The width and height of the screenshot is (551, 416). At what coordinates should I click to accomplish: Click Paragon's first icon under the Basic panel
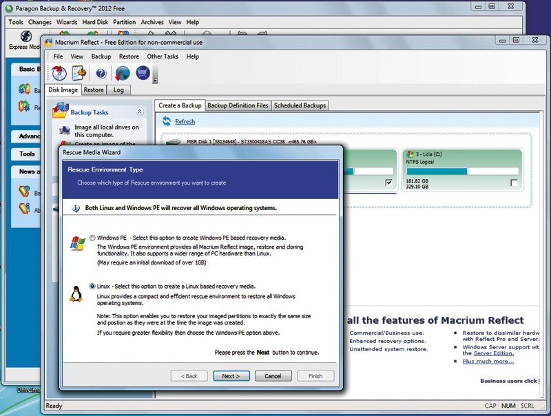click(x=24, y=90)
